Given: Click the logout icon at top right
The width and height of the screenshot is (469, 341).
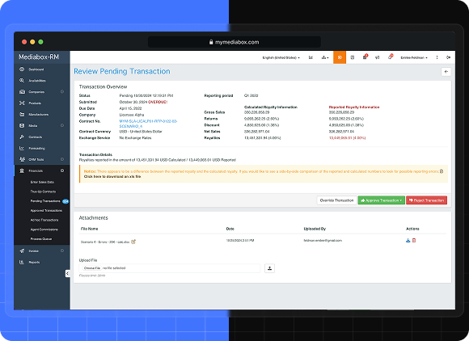Looking at the screenshot, I should click(448, 57).
